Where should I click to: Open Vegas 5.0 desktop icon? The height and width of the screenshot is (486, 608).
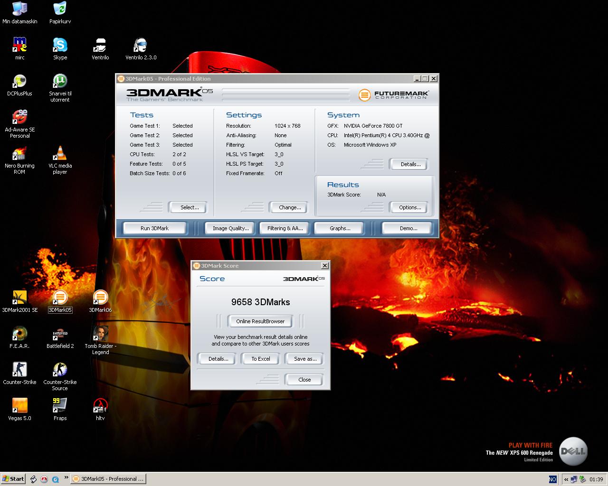pyautogui.click(x=19, y=410)
